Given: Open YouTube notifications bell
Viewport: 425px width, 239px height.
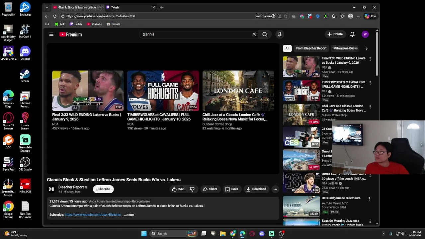Looking at the screenshot, I should click(x=352, y=34).
